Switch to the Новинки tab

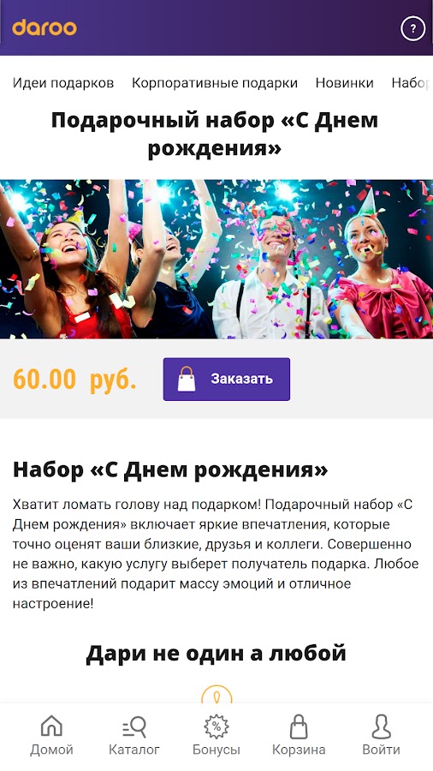pyautogui.click(x=345, y=83)
